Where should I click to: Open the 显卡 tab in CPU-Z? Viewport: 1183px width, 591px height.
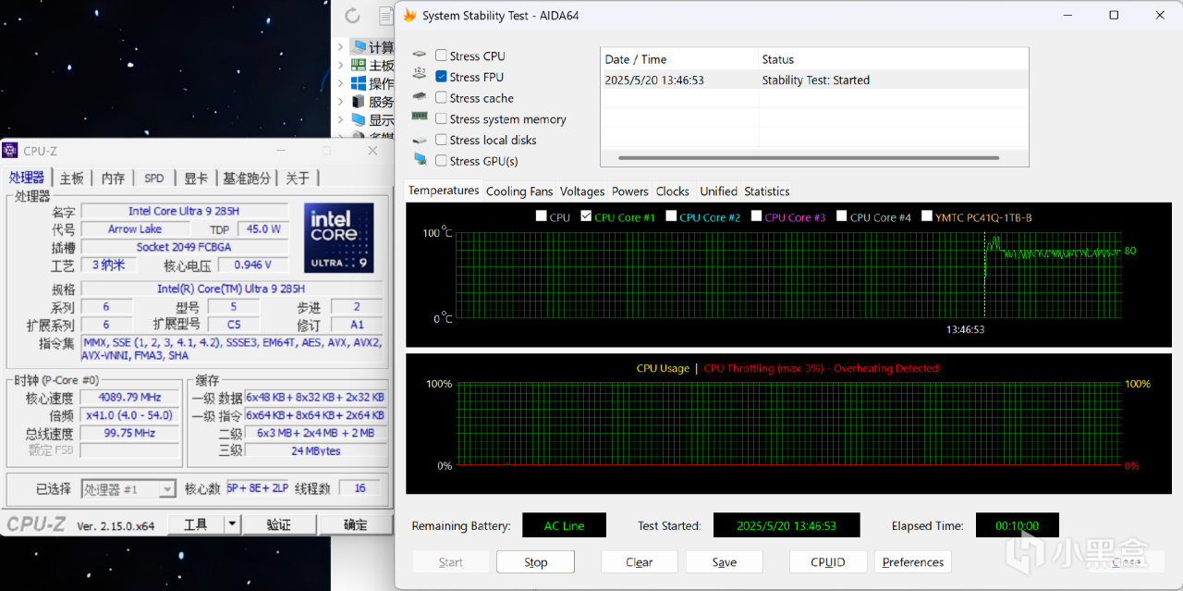196,179
